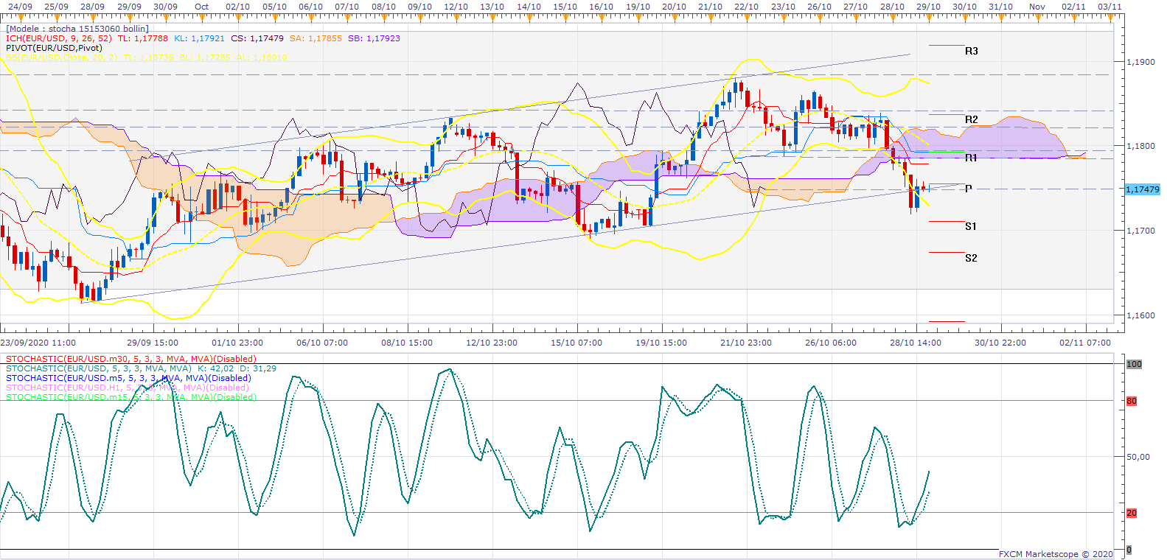
Task: Click the Bollinger AL: 1,18010 value
Action: [x=262, y=57]
